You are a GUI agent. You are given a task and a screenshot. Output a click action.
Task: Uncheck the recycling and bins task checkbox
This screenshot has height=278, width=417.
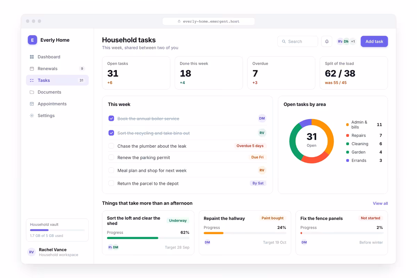[x=111, y=133]
